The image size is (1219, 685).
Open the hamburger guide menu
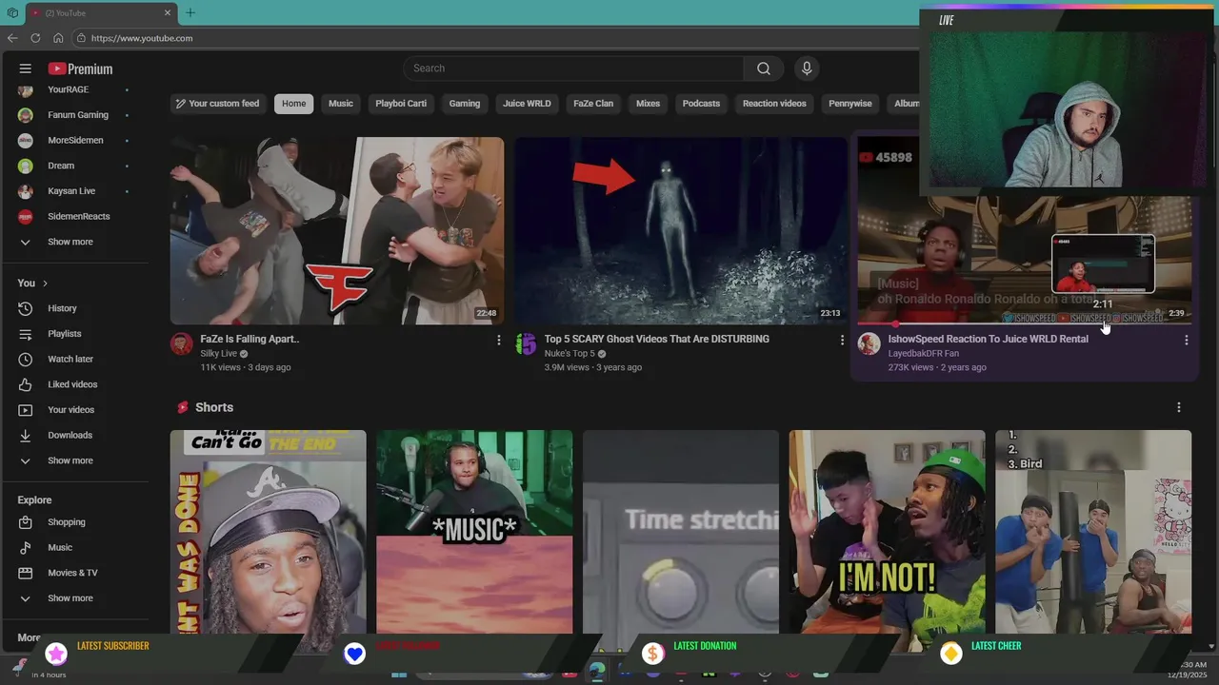point(26,68)
